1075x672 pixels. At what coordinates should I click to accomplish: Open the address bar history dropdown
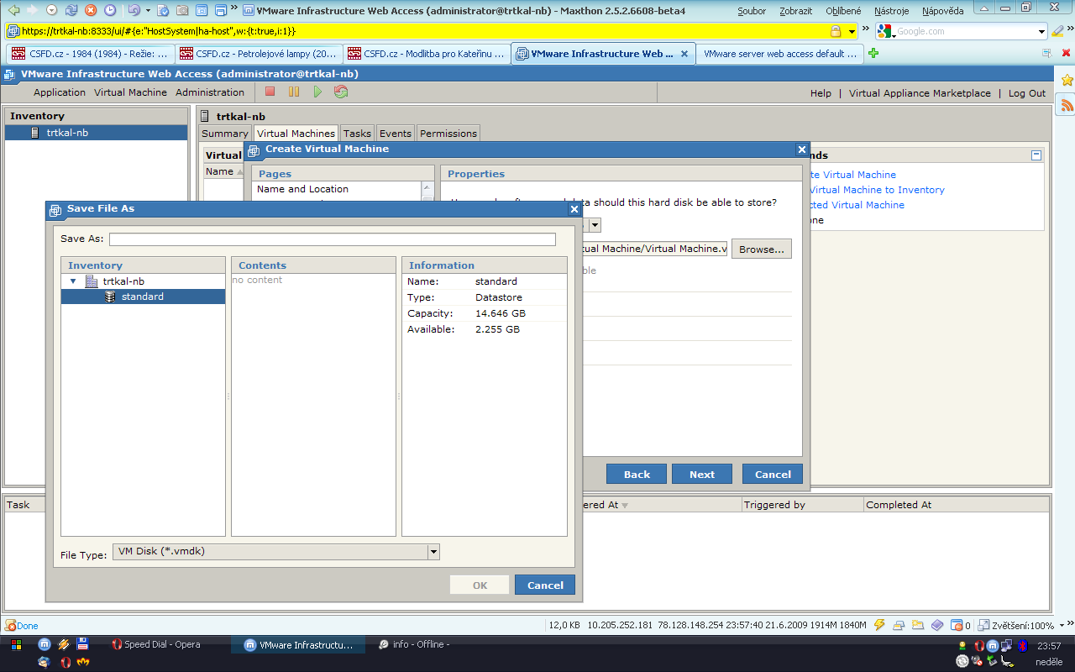852,31
